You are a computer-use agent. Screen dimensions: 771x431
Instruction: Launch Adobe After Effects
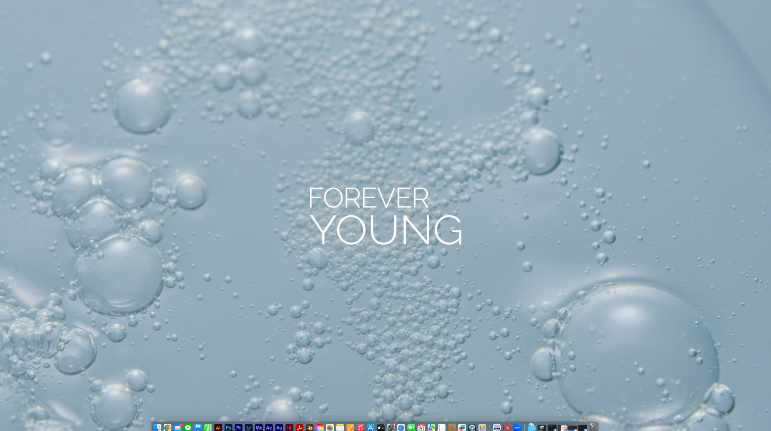coord(269,428)
